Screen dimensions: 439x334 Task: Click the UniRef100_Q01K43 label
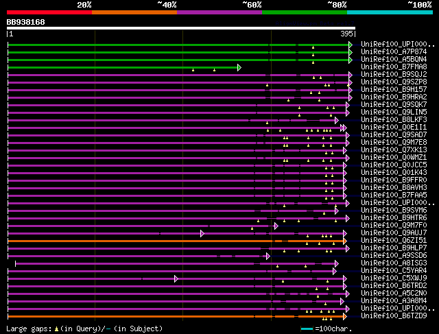click(x=394, y=173)
